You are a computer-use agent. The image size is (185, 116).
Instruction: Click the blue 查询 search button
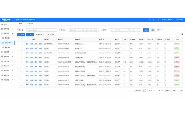click(x=146, y=30)
